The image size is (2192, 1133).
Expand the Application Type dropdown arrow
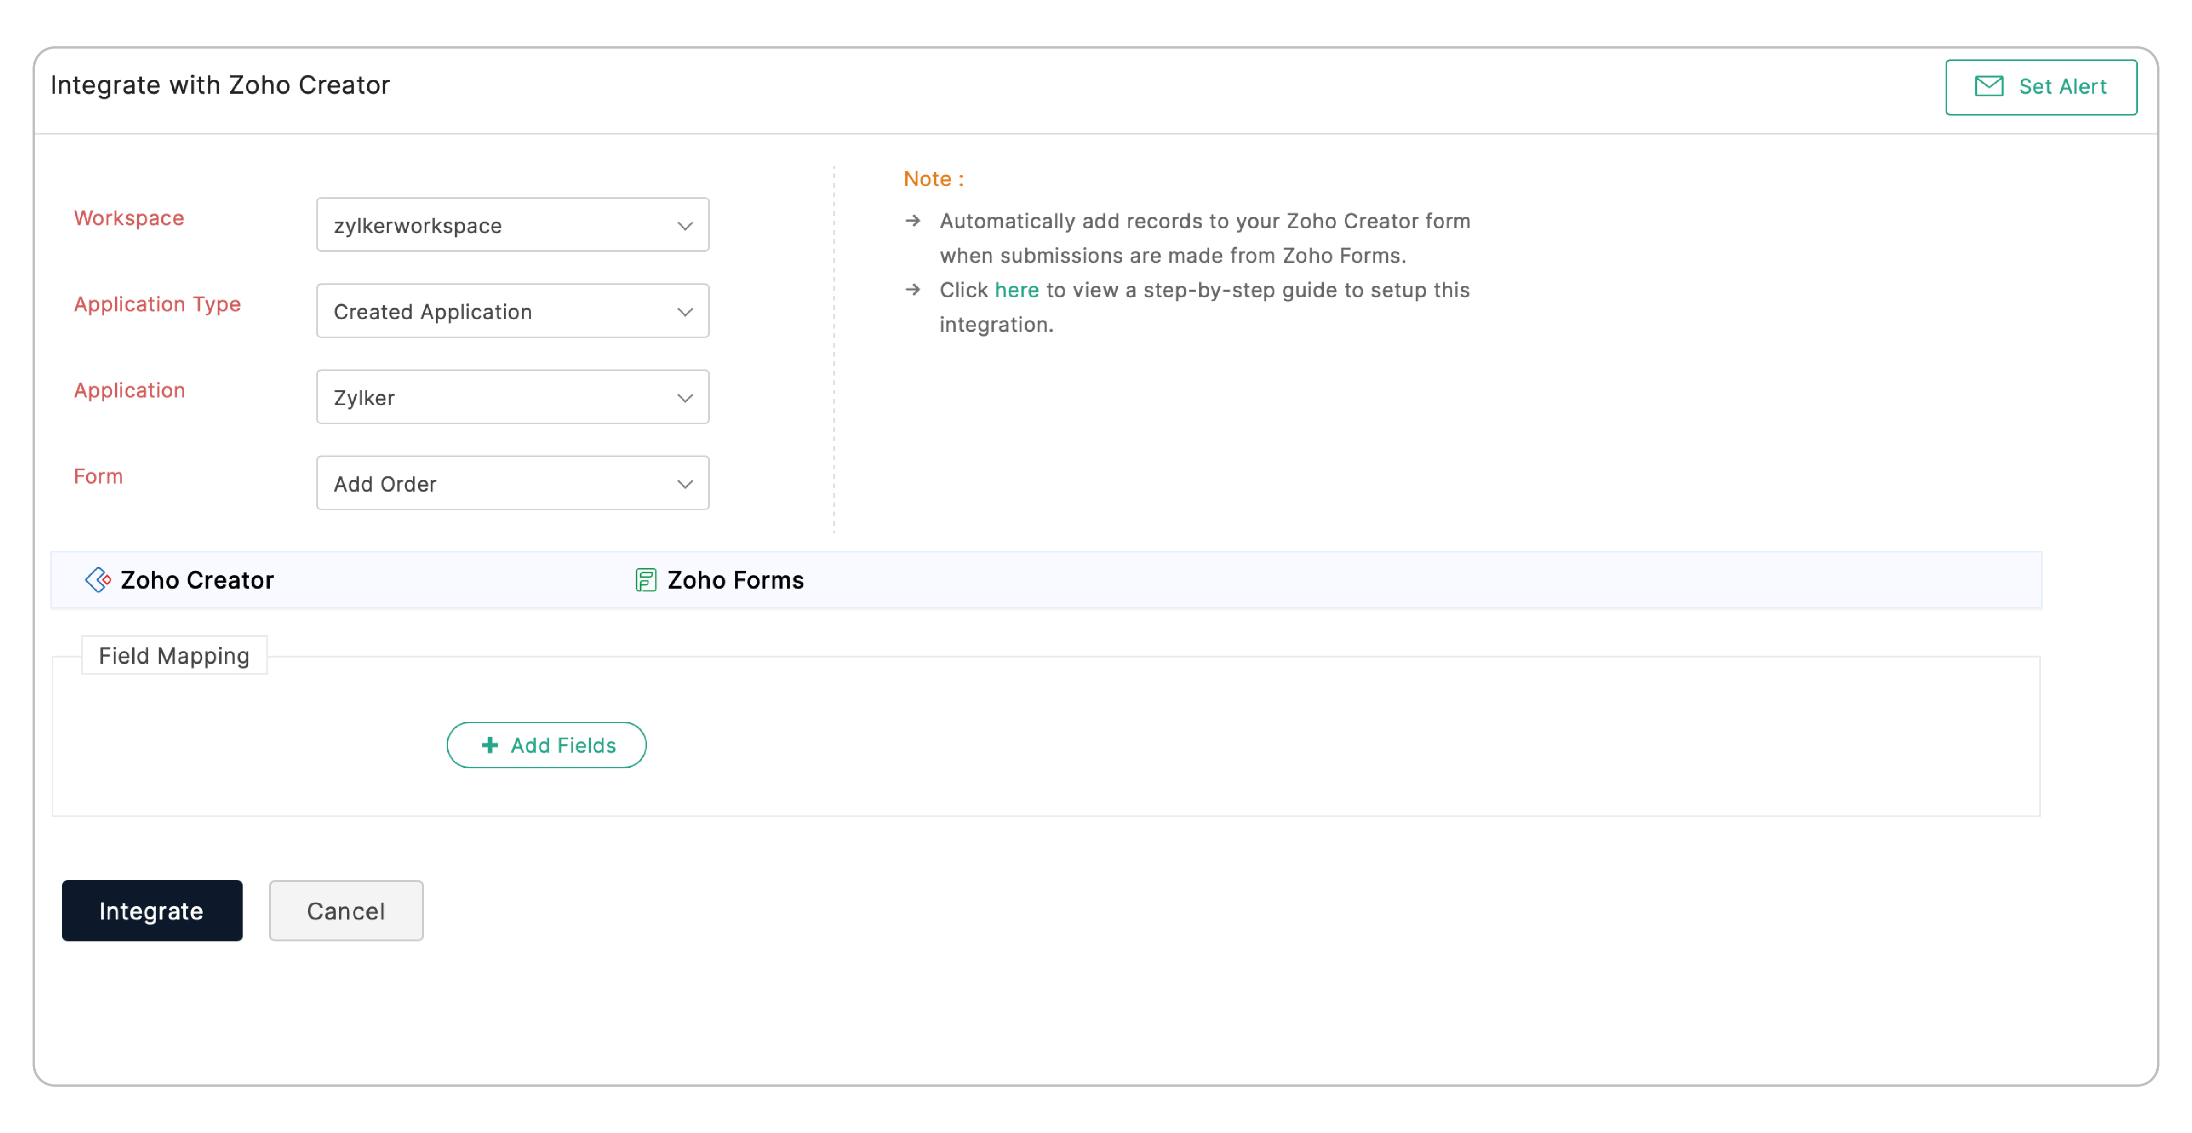[x=684, y=311]
